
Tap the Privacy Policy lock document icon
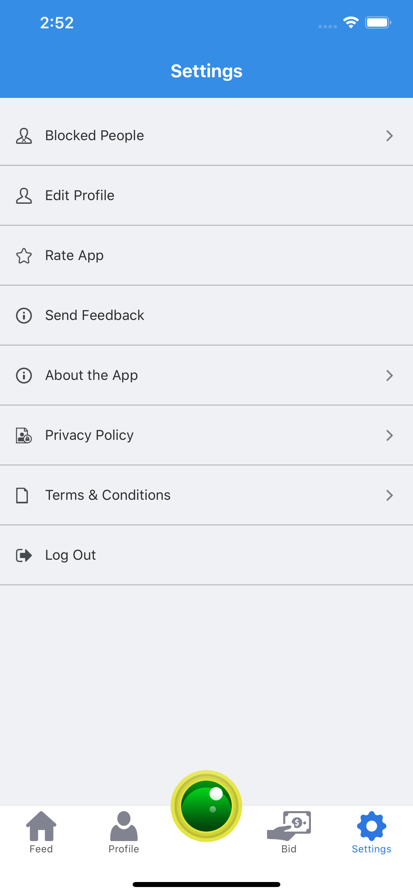click(24, 435)
